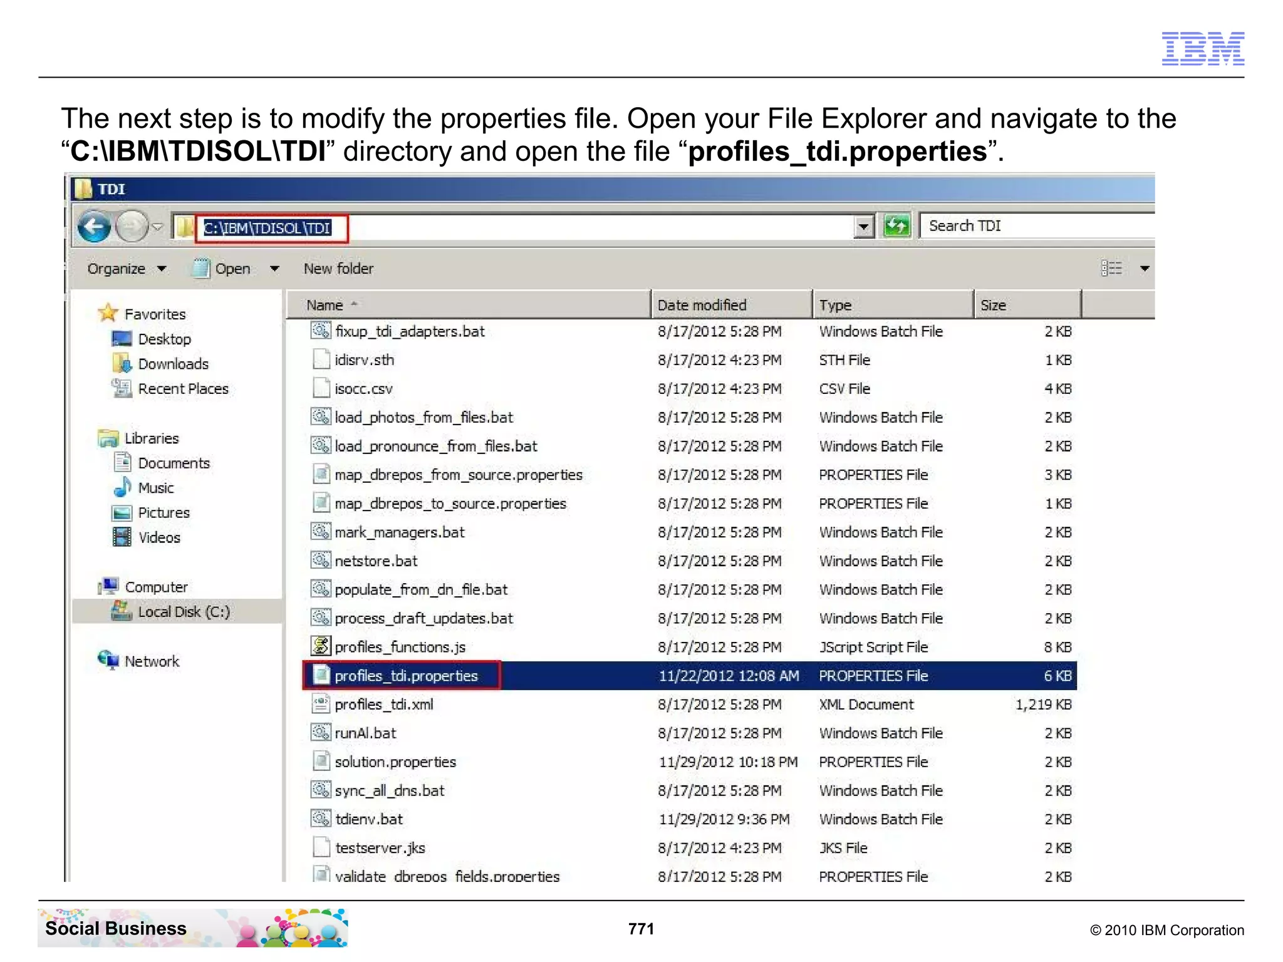Click the runAl.bat file icon
This screenshot has height=962, width=1283.
(321, 732)
